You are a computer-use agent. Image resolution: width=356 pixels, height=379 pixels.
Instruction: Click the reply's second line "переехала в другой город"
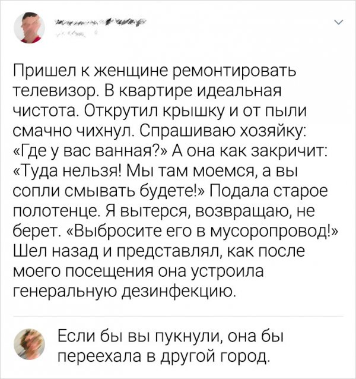point(163,357)
